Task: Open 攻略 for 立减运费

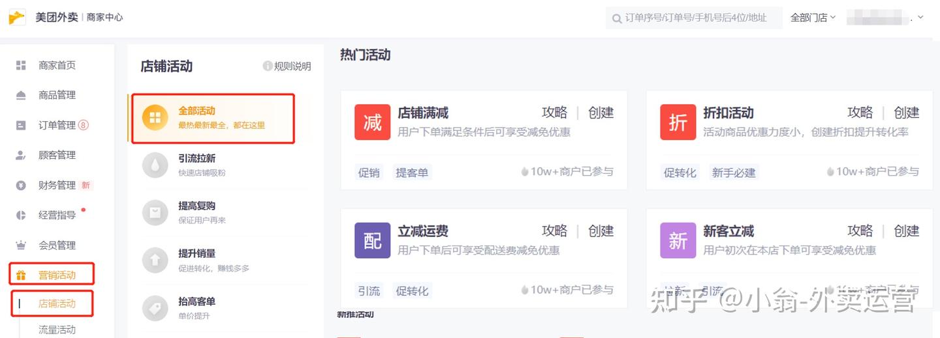Action: click(555, 231)
